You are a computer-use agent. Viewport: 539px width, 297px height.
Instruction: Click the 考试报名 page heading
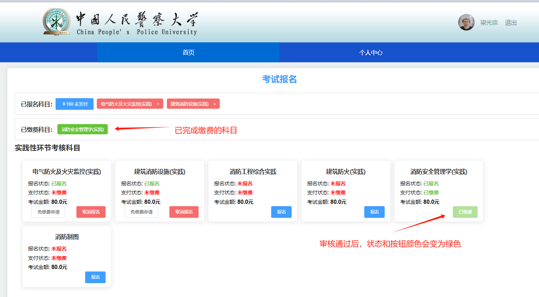point(279,79)
